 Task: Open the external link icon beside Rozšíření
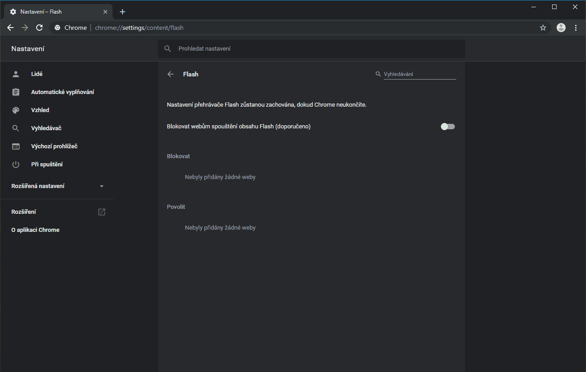101,212
